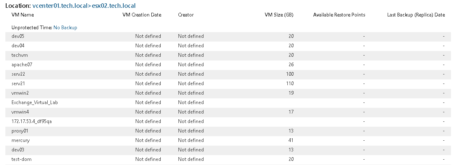Click the Creator column header
460x165 pixels.
186,15
